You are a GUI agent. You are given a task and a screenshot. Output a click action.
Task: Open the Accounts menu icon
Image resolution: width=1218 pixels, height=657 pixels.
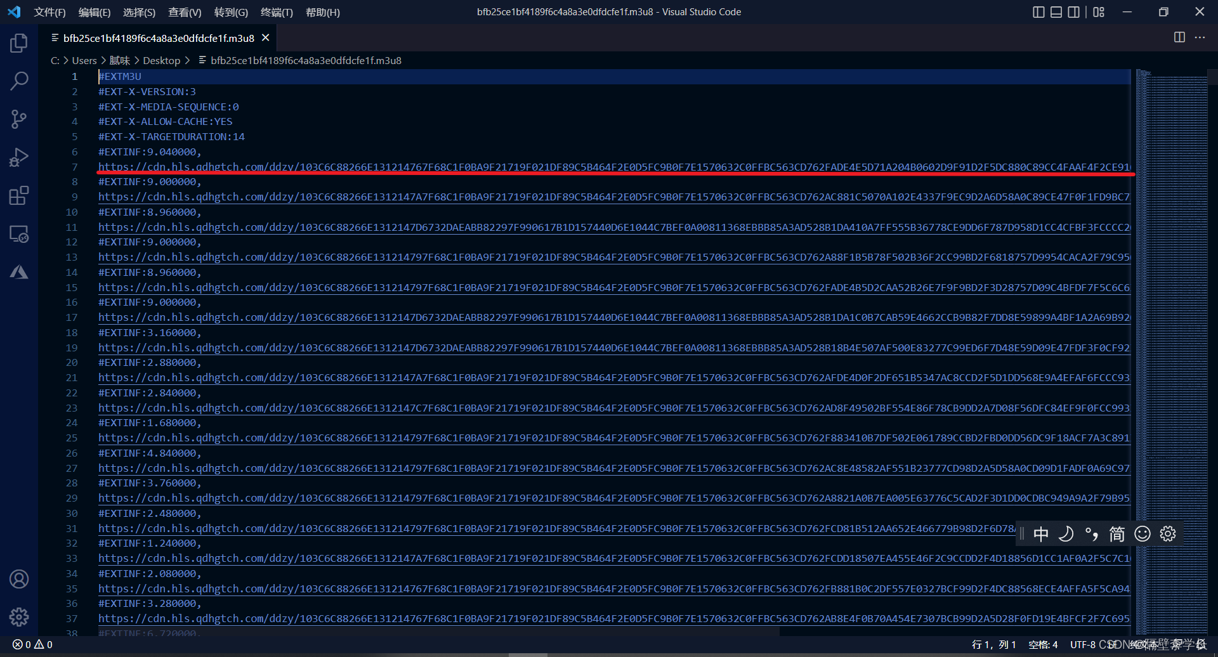coord(19,579)
